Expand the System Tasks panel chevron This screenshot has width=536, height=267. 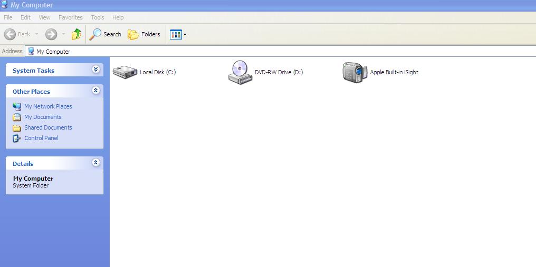pyautogui.click(x=95, y=70)
